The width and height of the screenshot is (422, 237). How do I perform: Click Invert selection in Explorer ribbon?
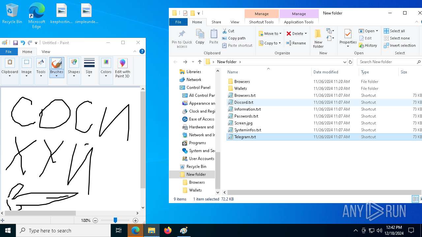[400, 45]
